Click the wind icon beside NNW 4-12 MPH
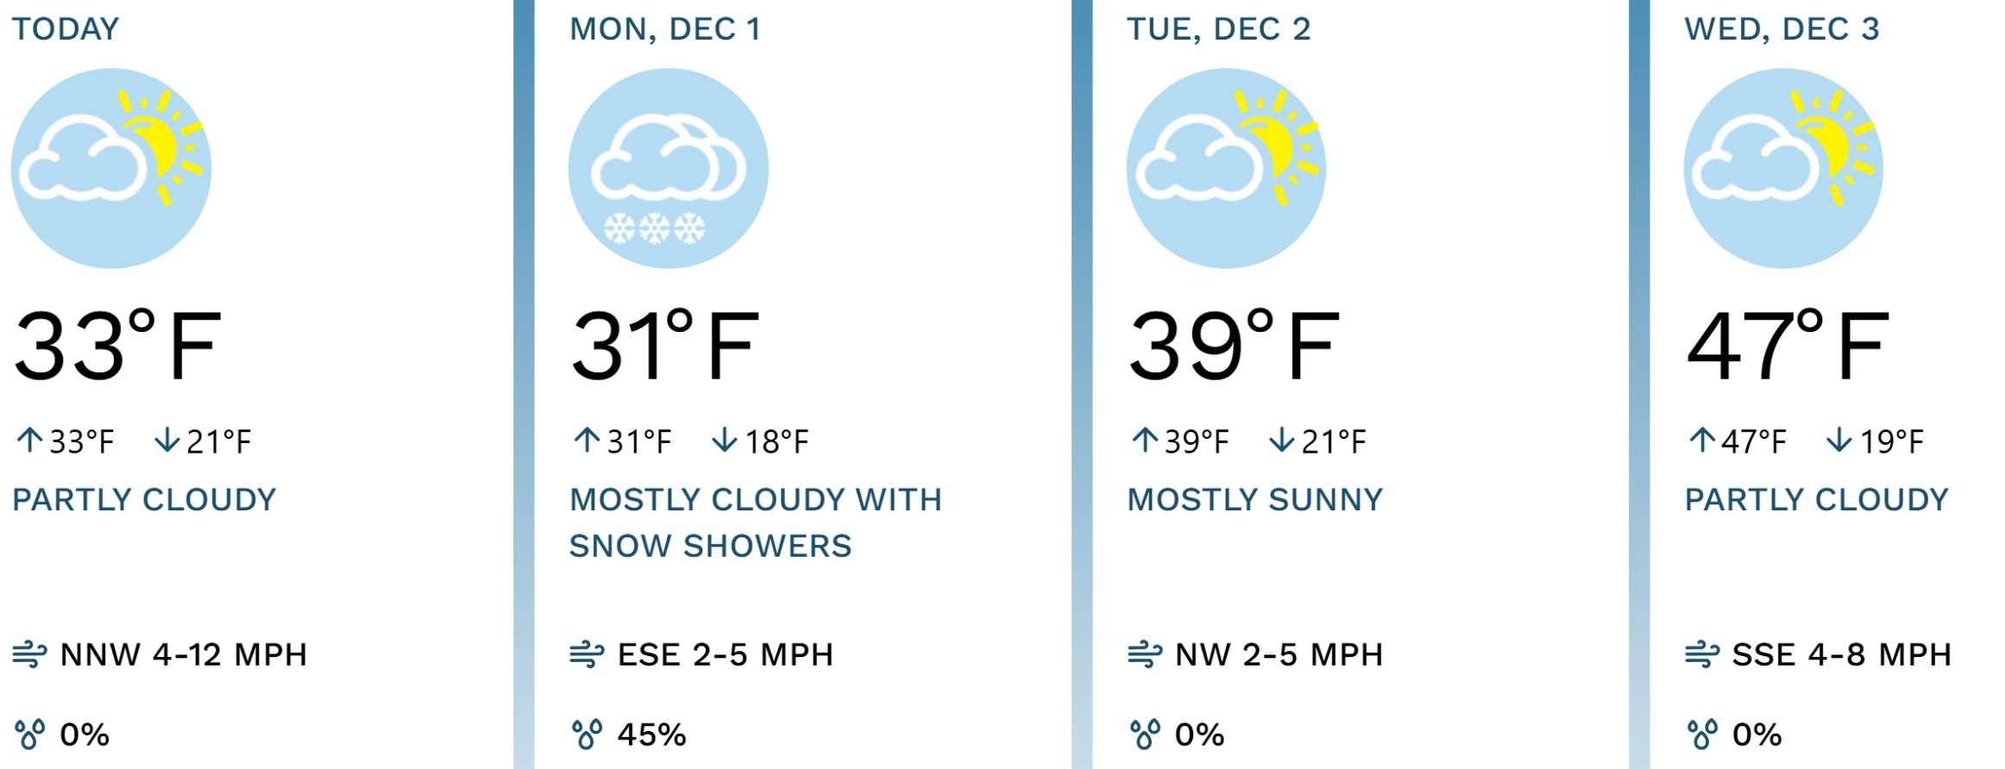 pos(29,654)
